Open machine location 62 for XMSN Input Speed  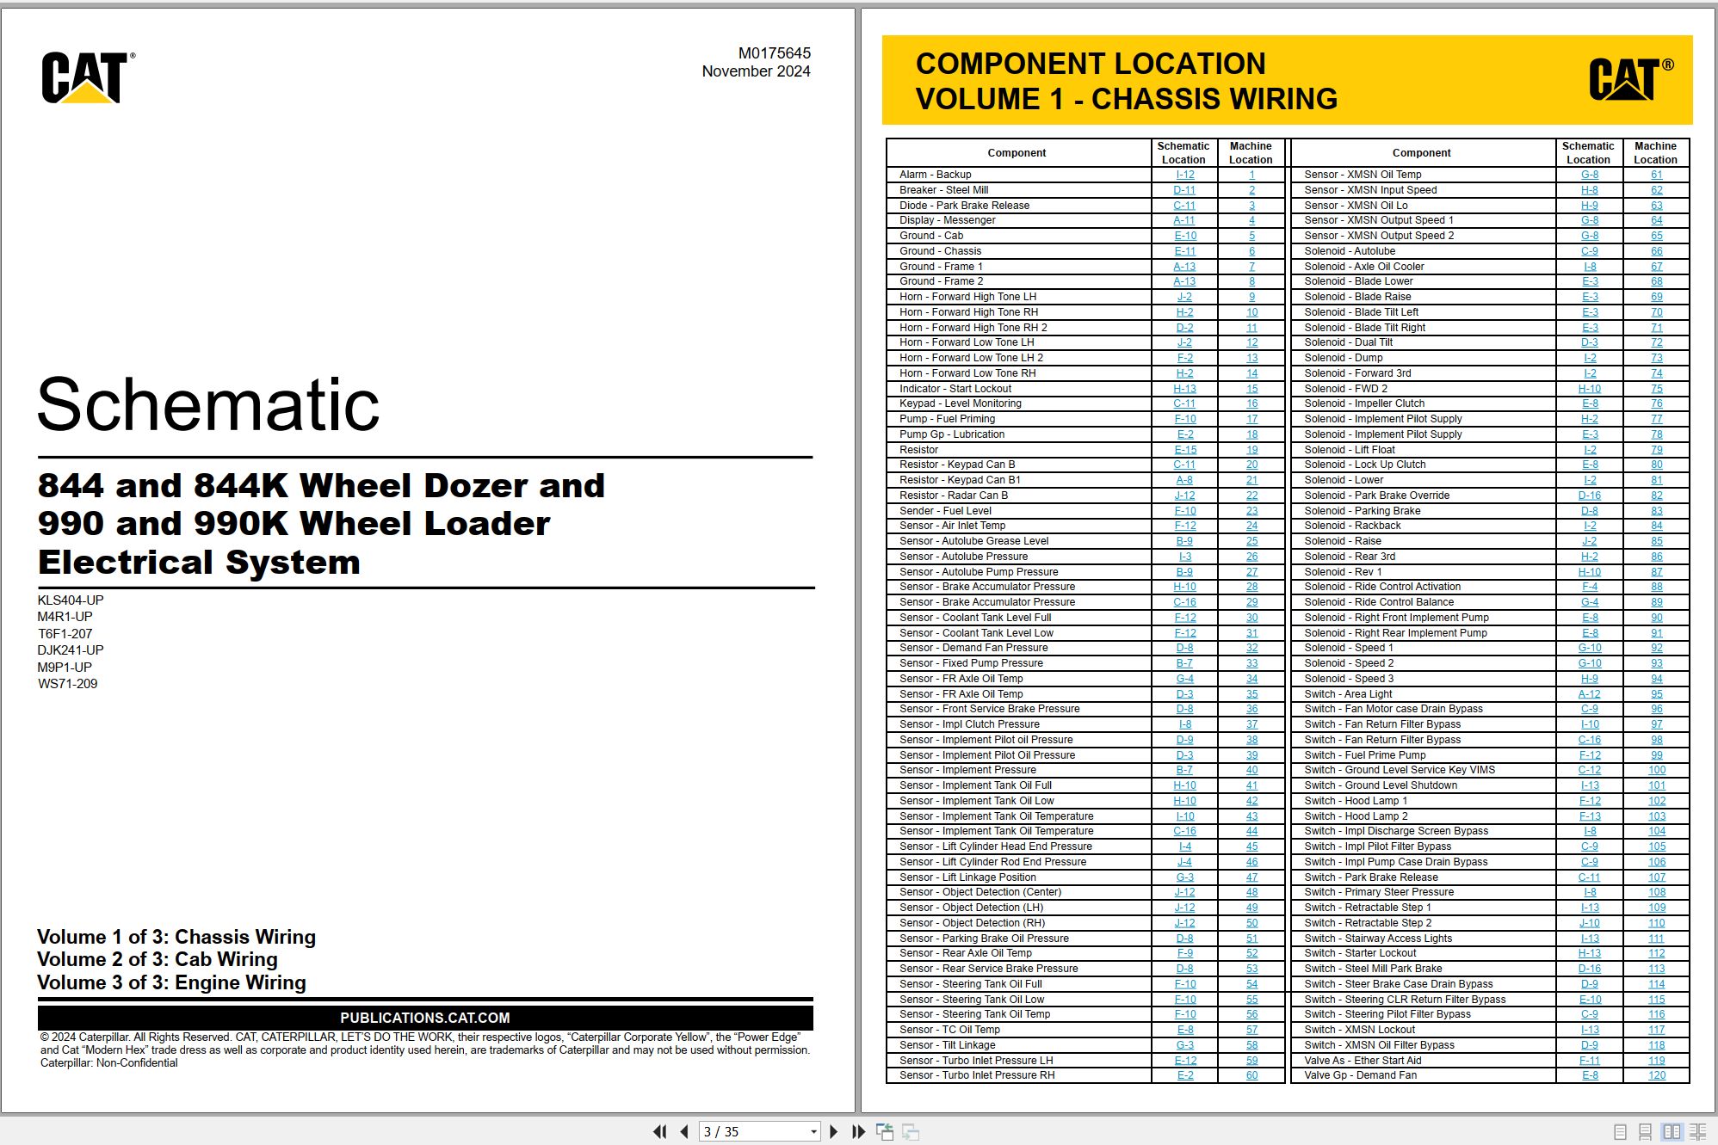[x=1657, y=190]
